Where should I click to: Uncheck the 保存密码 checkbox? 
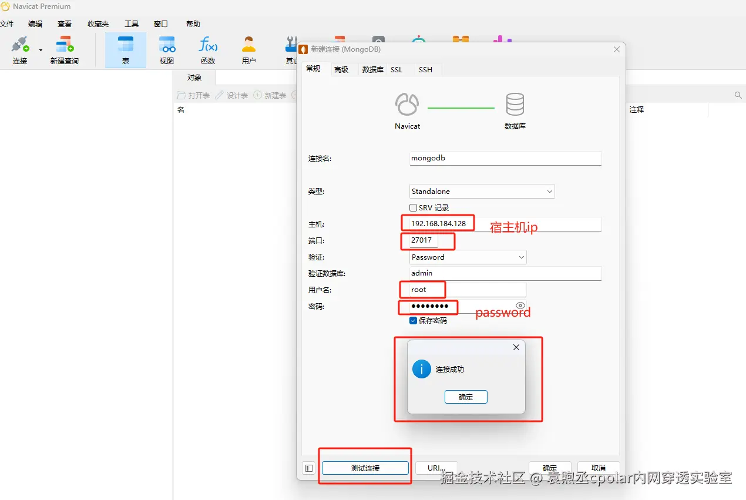414,321
